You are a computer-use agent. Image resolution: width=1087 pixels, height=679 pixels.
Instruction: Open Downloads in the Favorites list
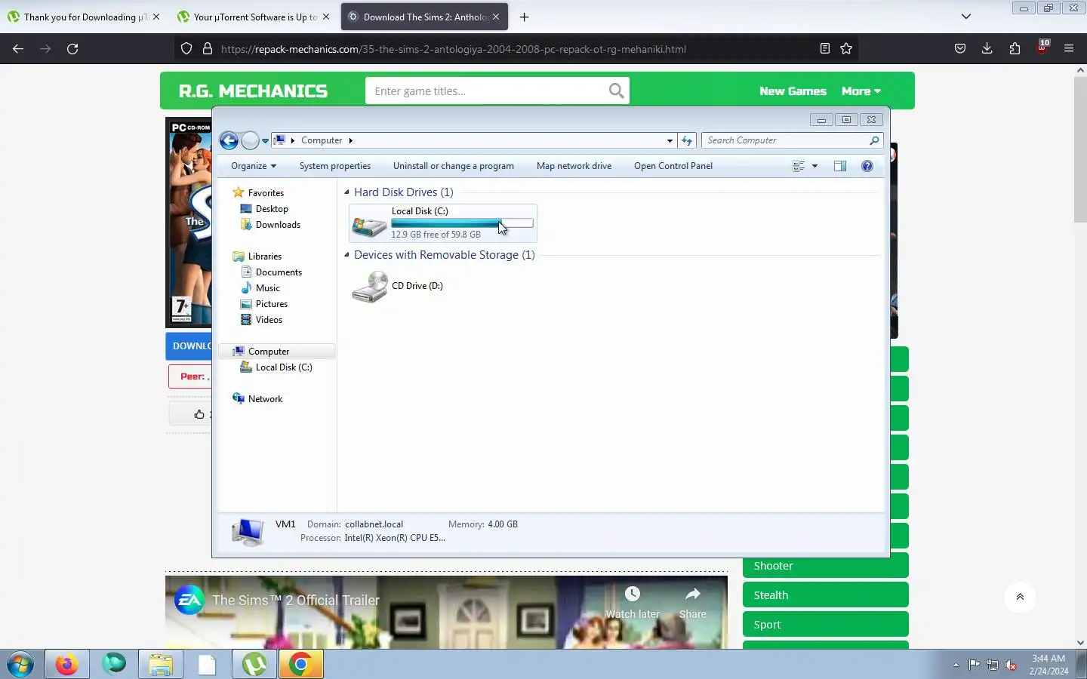(x=278, y=225)
